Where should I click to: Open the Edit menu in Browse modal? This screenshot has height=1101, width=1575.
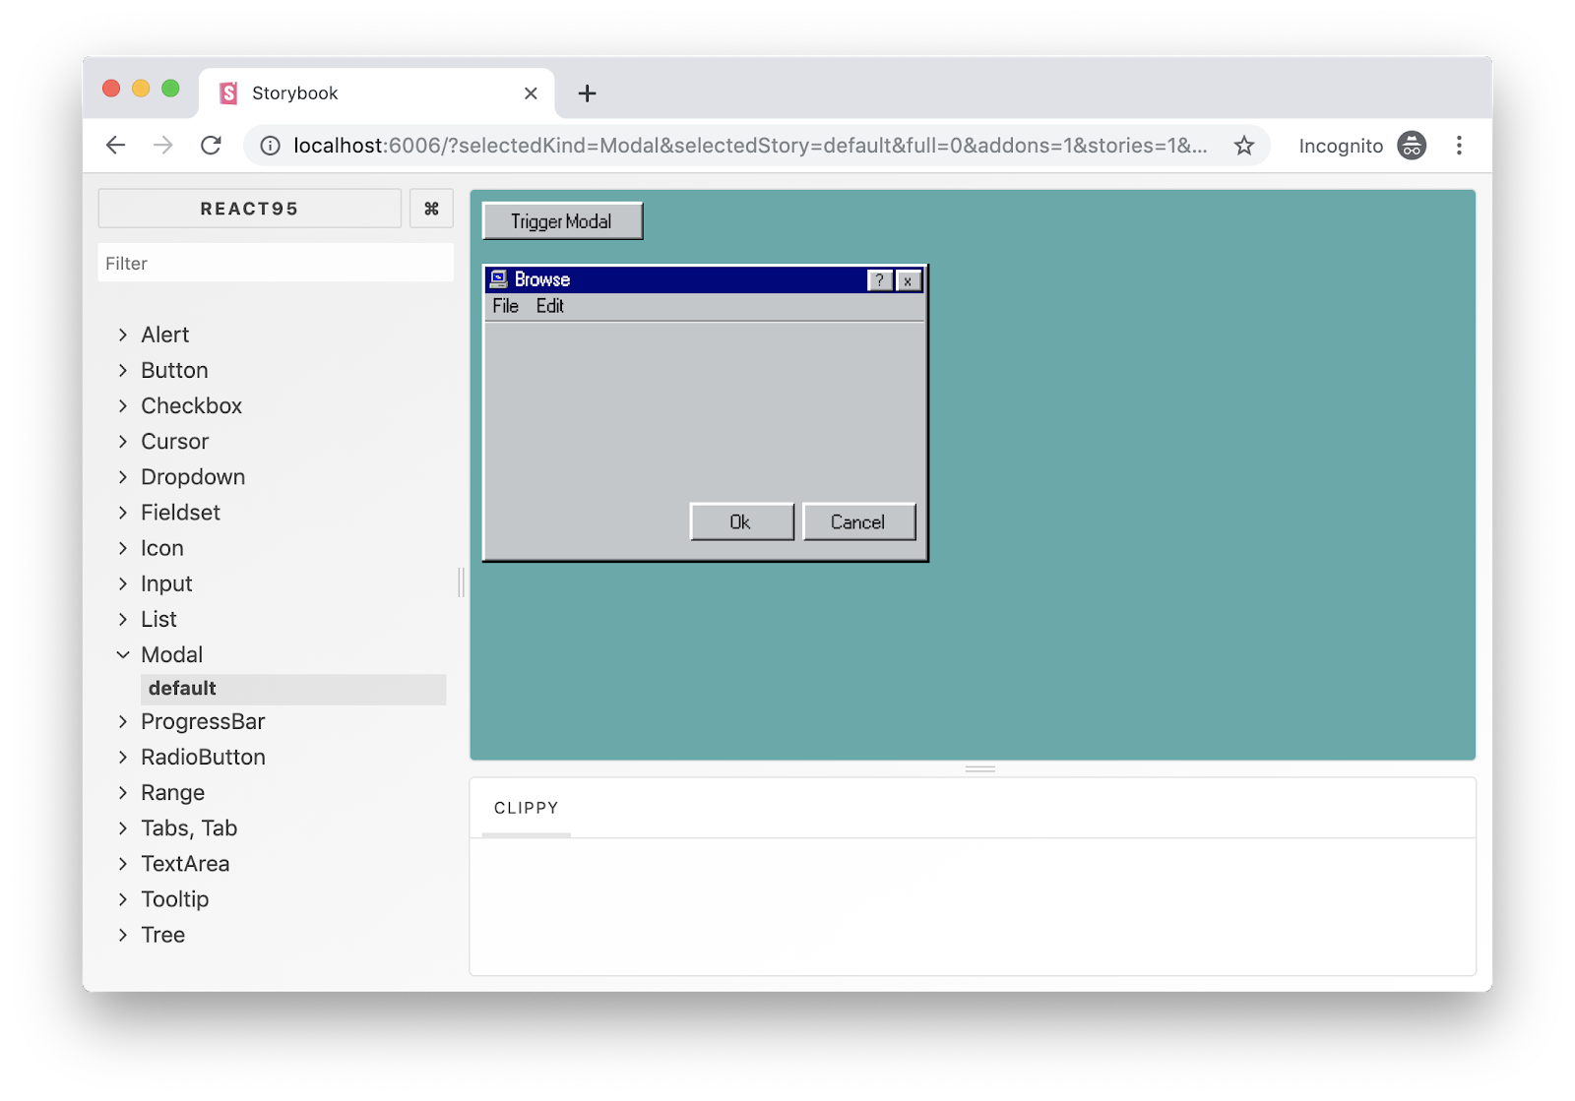pyautogui.click(x=549, y=306)
